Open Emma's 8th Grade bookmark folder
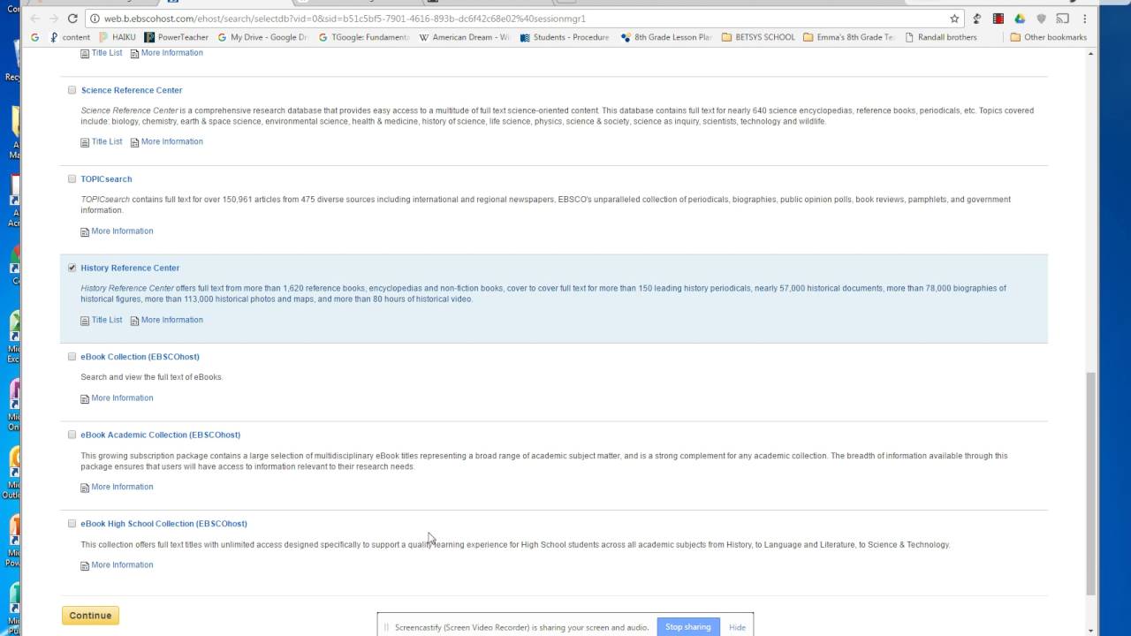The width and height of the screenshot is (1131, 636). tap(849, 37)
